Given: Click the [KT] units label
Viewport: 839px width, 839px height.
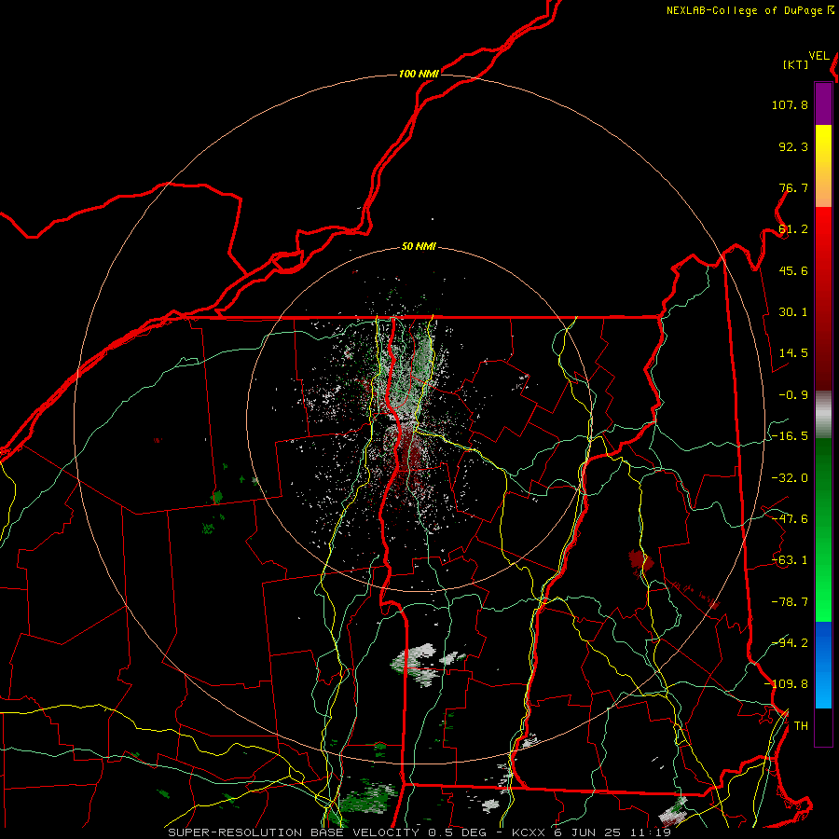Looking at the screenshot, I should click(x=795, y=64).
